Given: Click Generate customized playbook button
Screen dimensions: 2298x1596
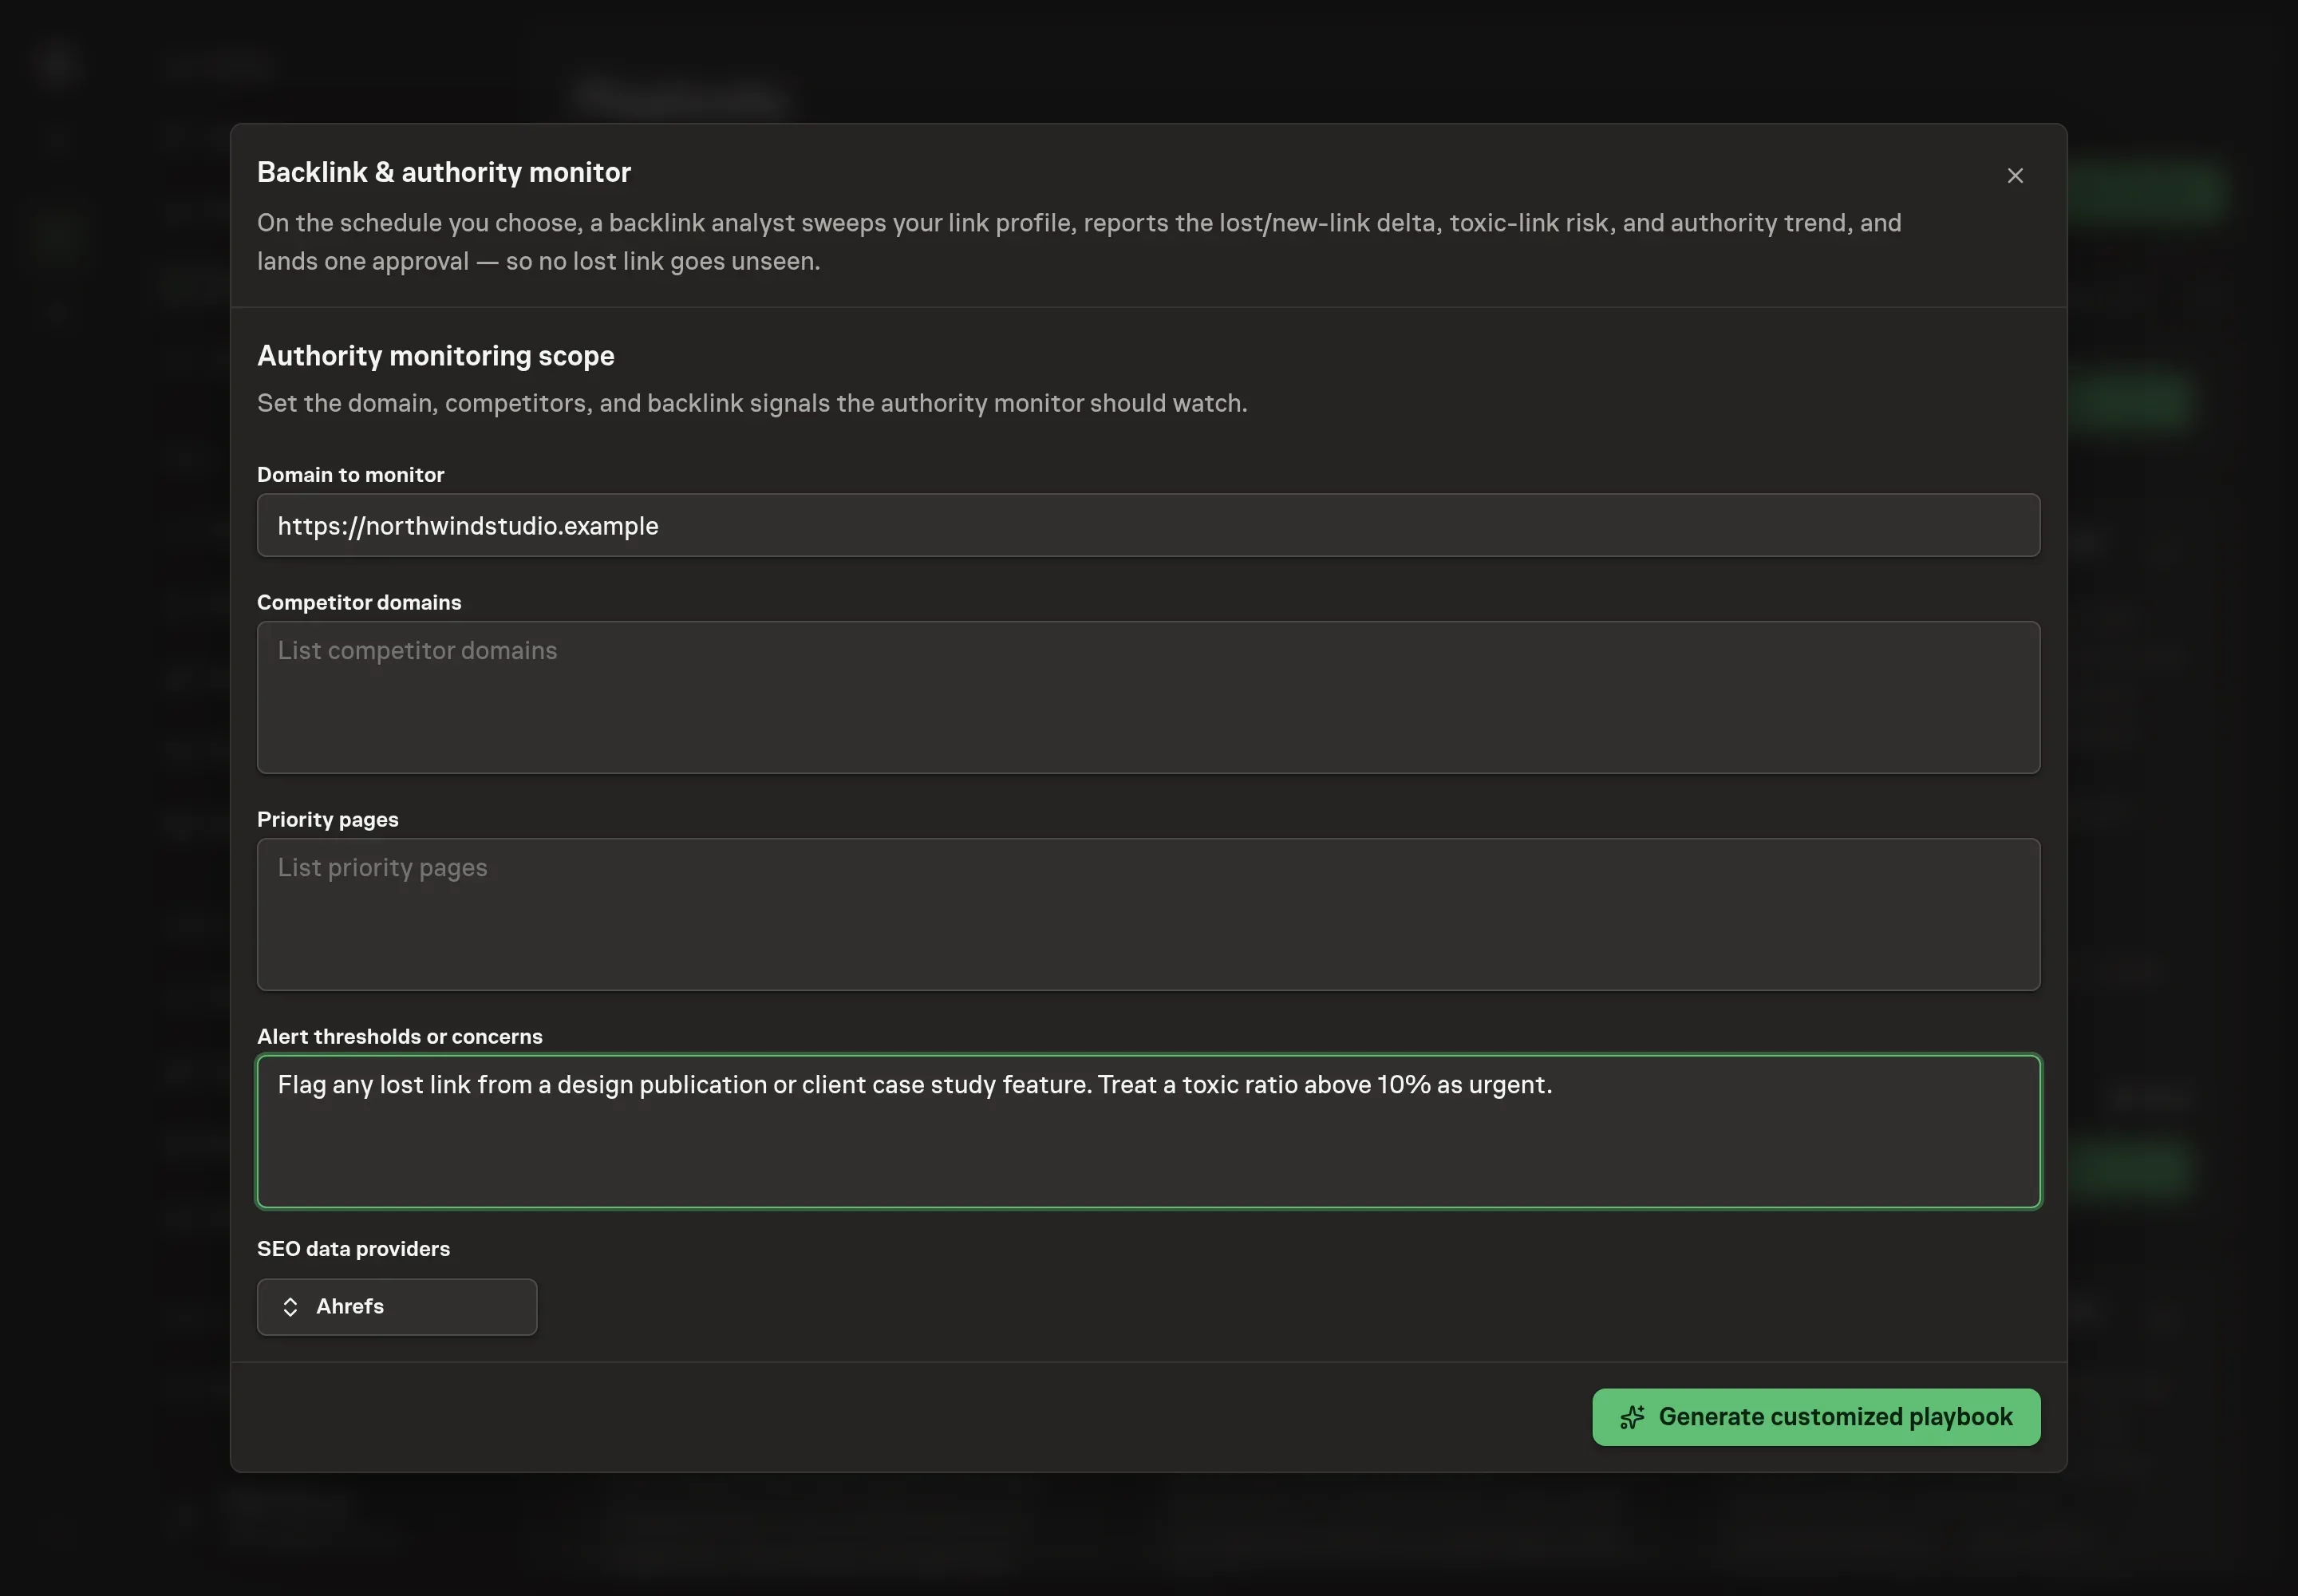Looking at the screenshot, I should [x=1815, y=1416].
